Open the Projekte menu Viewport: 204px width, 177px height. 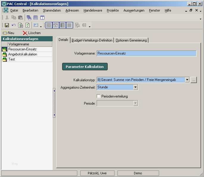(113, 10)
